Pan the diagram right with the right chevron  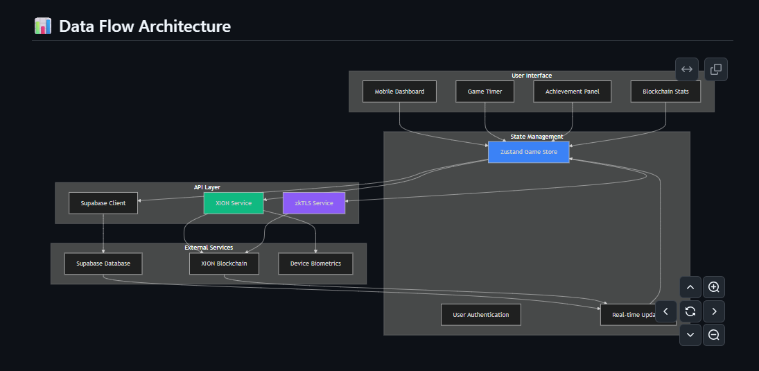[713, 311]
